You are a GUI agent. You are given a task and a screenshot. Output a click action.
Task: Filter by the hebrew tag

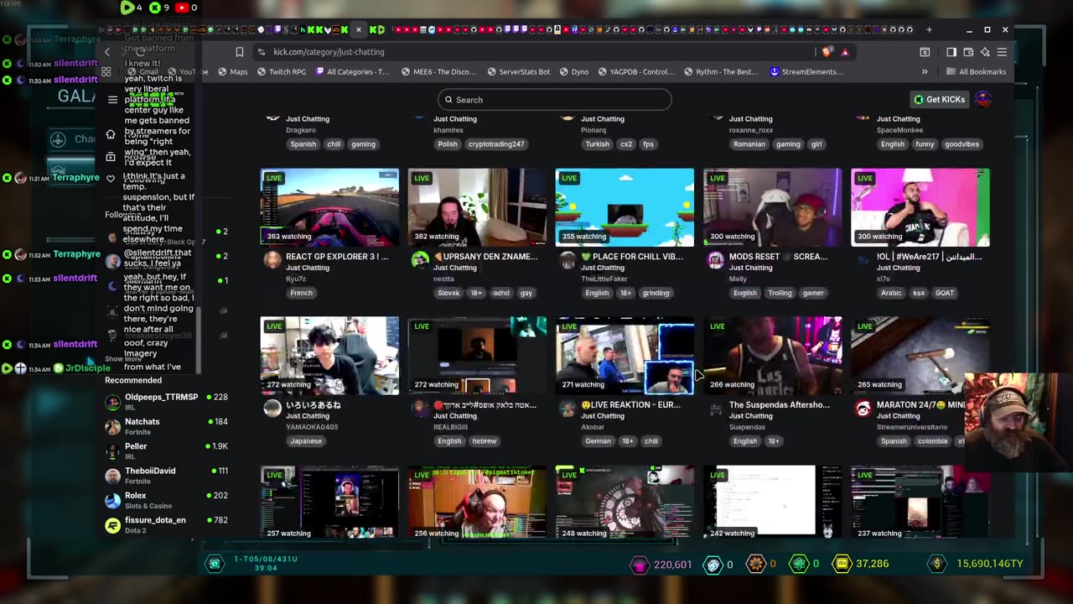coord(484,441)
